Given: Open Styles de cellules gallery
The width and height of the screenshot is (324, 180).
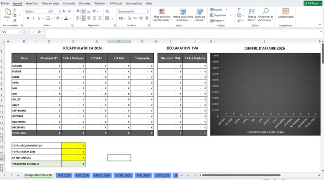Looking at the screenshot, I should 200,15.
